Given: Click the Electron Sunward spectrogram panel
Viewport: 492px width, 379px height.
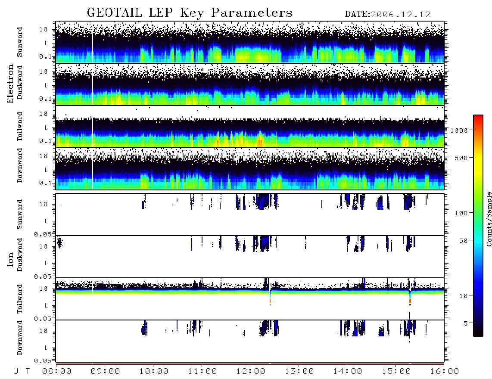Looking at the screenshot, I should (250, 42).
